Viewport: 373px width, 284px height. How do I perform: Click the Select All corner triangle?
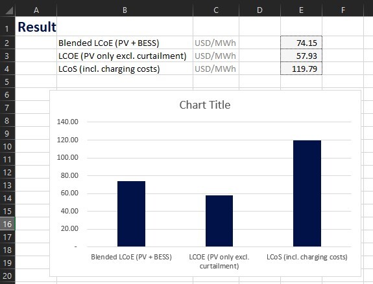9,11
